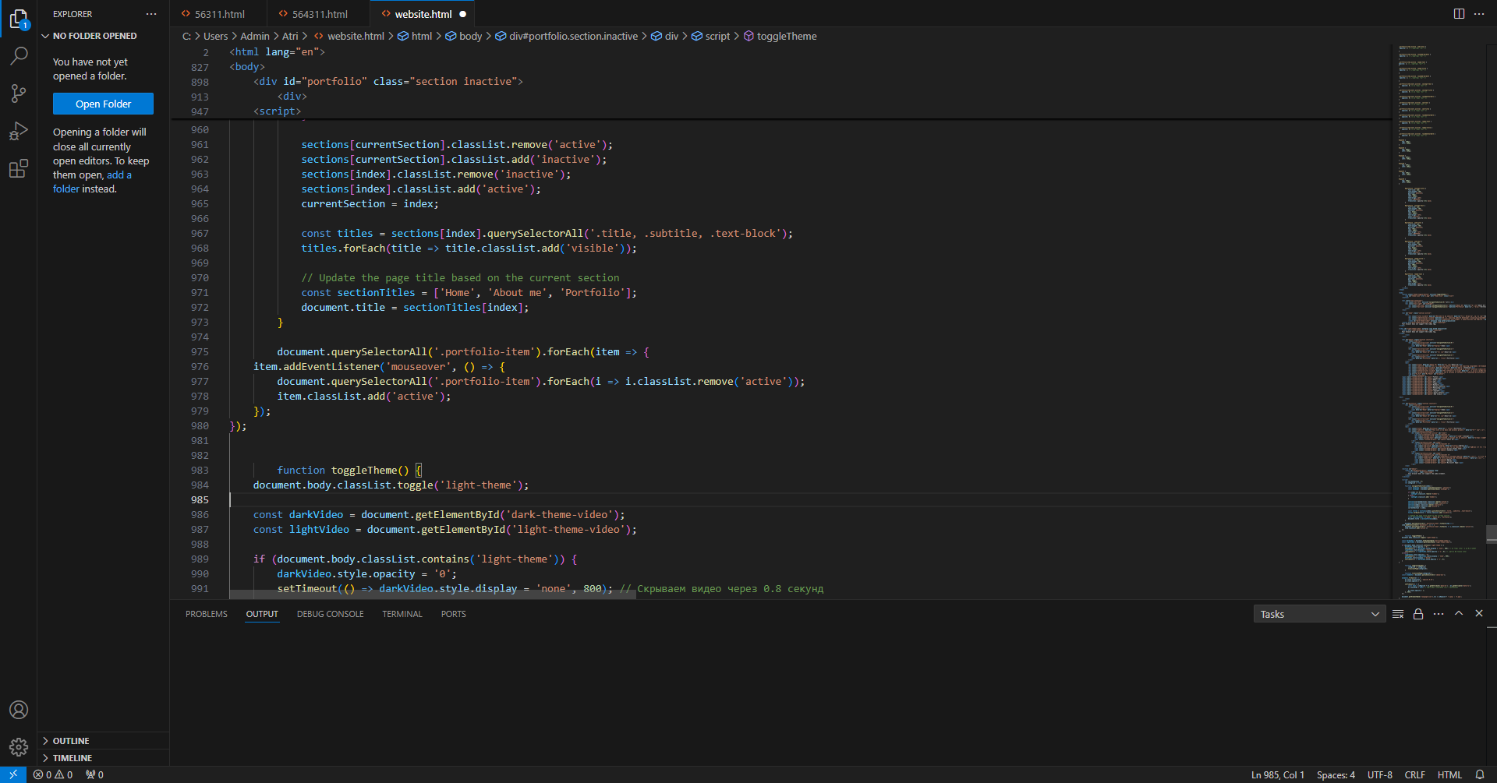Open Users segment in breadcrumb

pyautogui.click(x=215, y=36)
